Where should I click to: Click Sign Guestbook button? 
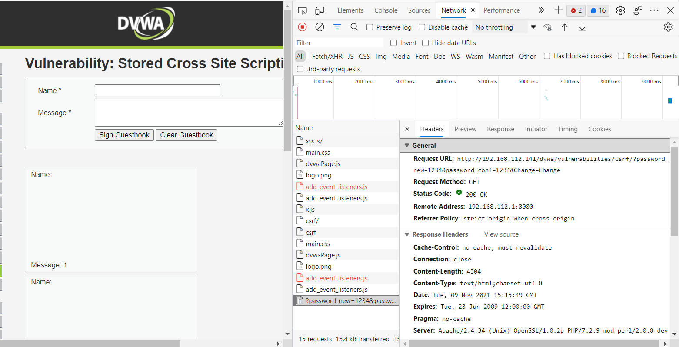124,135
